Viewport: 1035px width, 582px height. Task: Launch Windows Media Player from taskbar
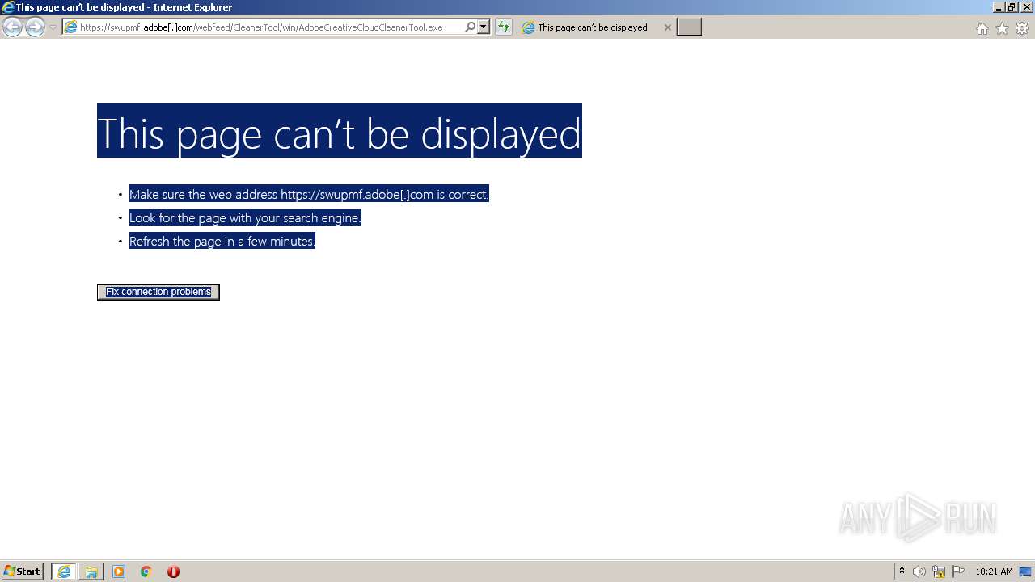click(x=119, y=571)
